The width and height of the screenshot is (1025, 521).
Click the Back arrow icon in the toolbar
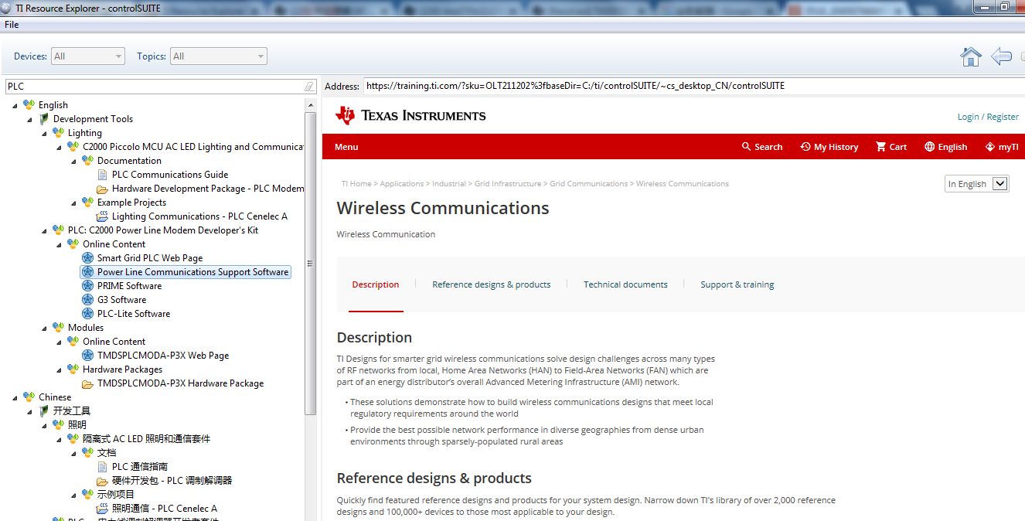click(x=1001, y=56)
